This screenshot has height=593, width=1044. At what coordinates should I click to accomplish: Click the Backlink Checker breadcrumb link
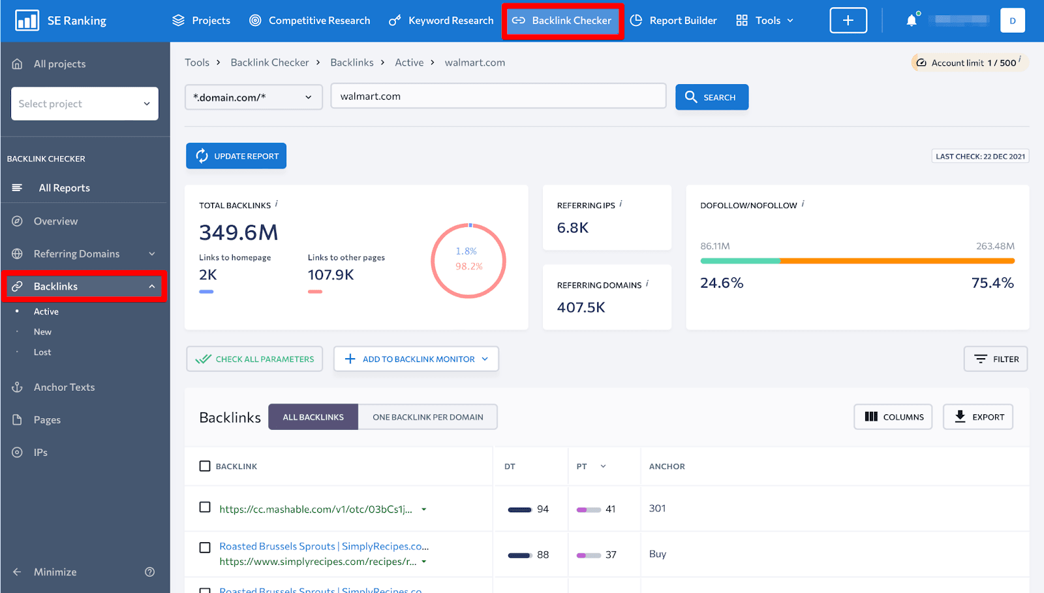pyautogui.click(x=269, y=63)
